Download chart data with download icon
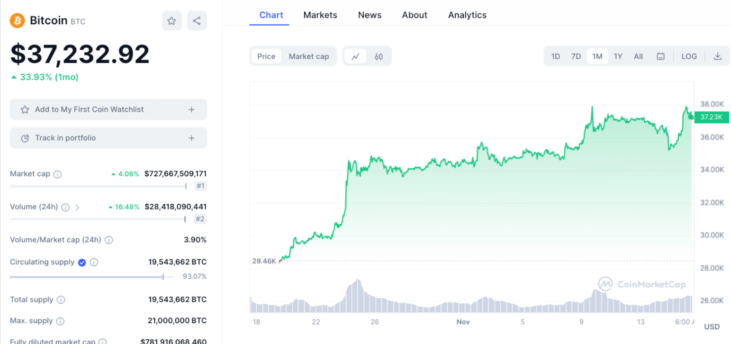The height and width of the screenshot is (344, 731). click(717, 56)
